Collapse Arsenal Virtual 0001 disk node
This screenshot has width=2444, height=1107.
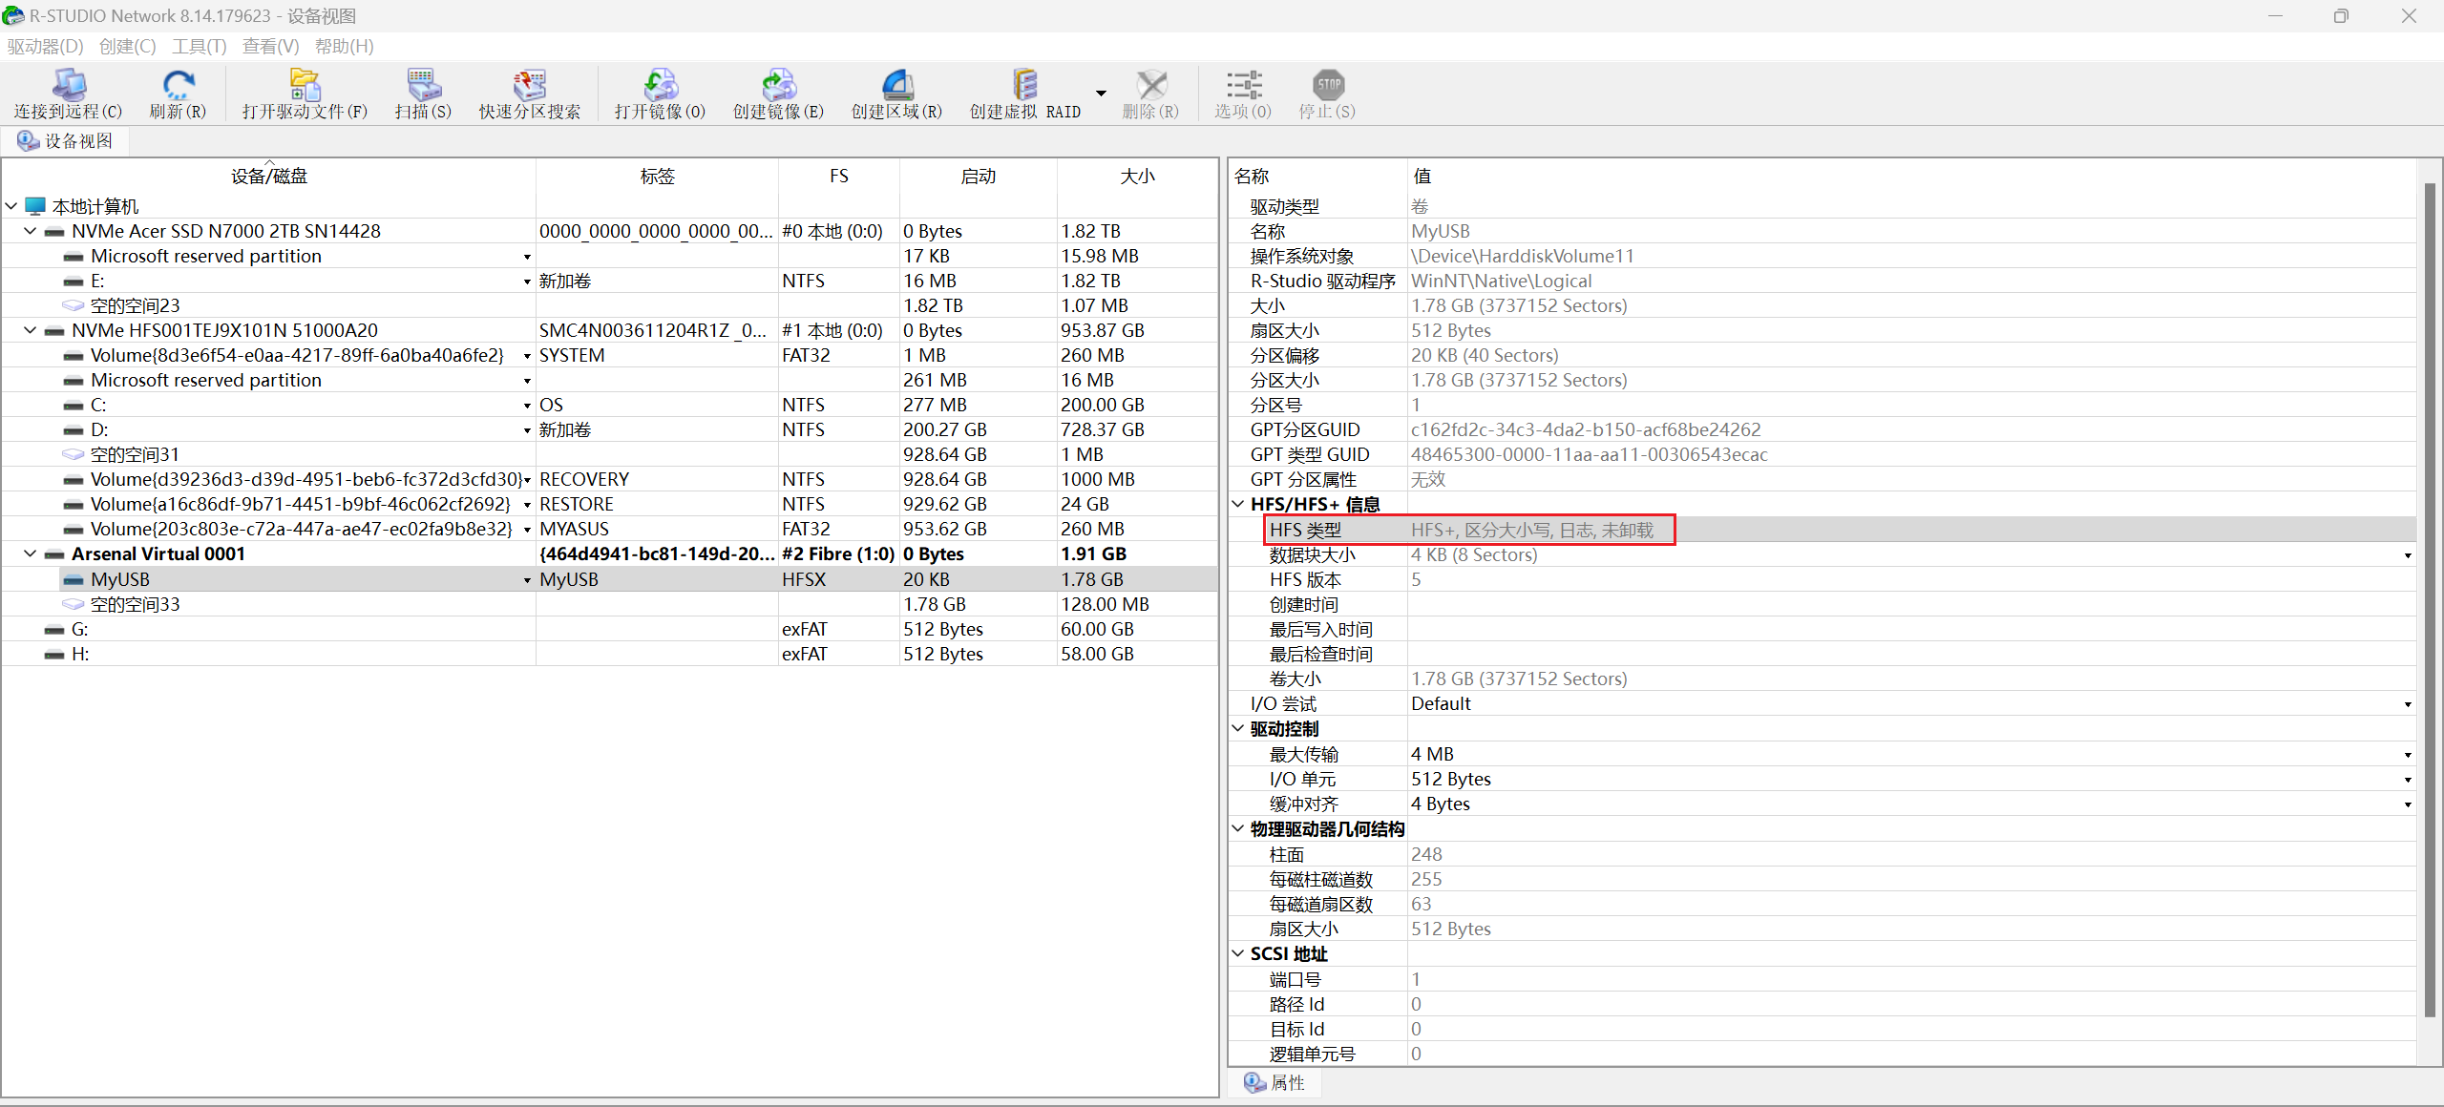31,553
